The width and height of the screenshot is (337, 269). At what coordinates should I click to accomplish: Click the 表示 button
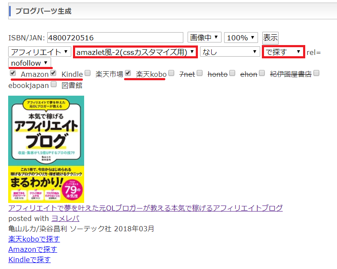pos(270,38)
